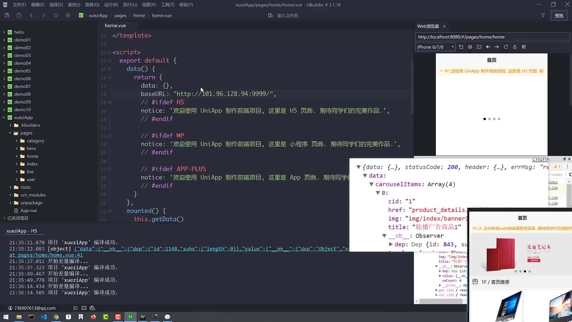Select the Web浏览器 tab

click(428, 26)
